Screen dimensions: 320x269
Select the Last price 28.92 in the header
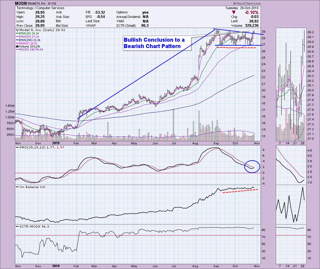pyautogui.click(x=254, y=21)
